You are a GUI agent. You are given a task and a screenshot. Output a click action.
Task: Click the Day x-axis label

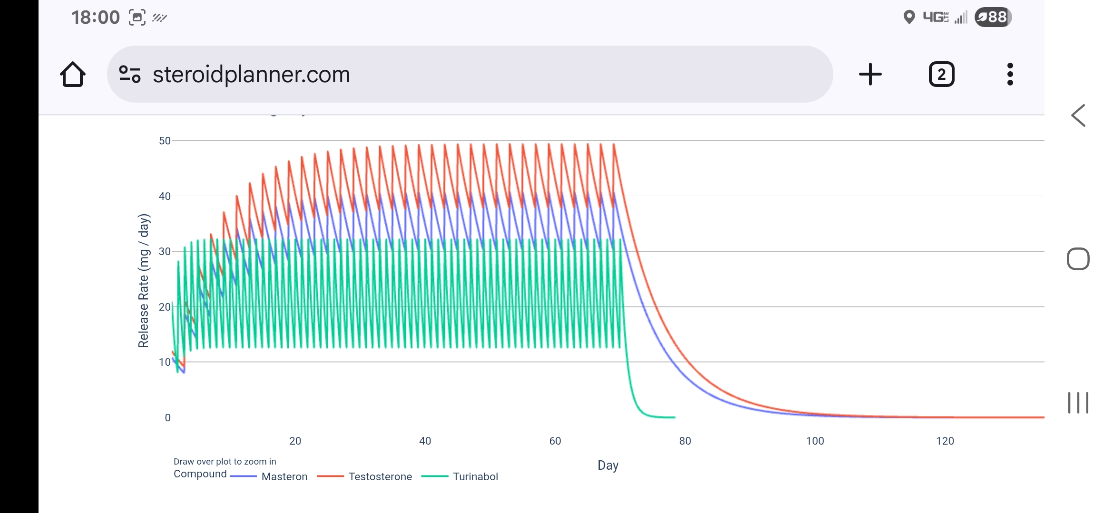point(608,465)
